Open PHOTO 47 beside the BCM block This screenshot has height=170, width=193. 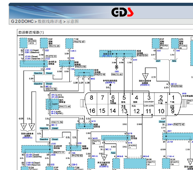click(151, 163)
